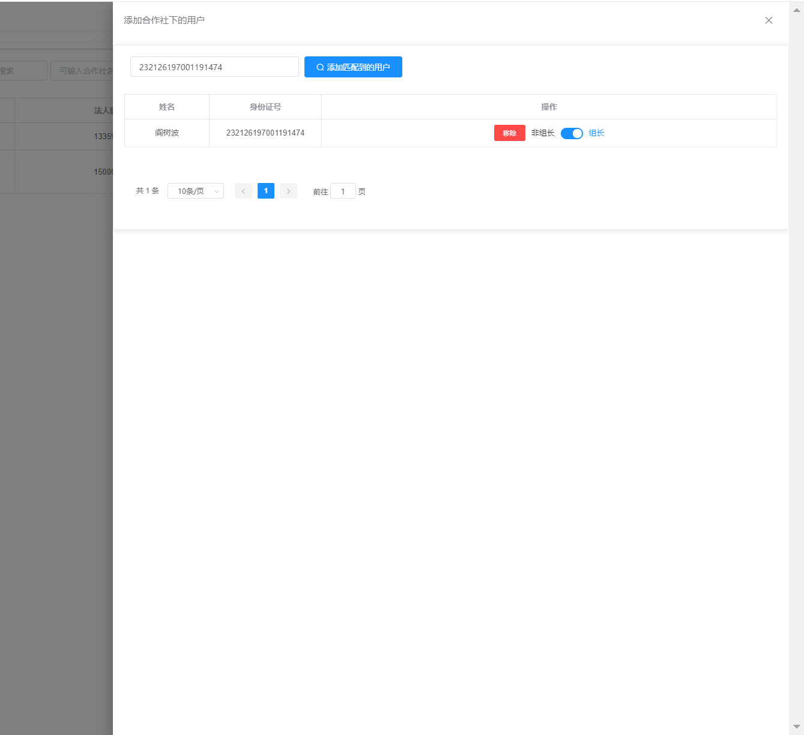Click the 非组长 label text

coord(543,133)
